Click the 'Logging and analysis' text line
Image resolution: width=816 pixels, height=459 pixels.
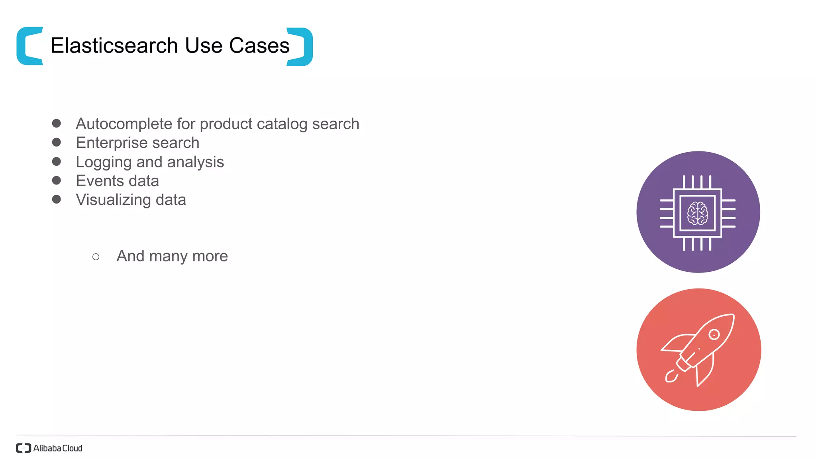coord(150,162)
